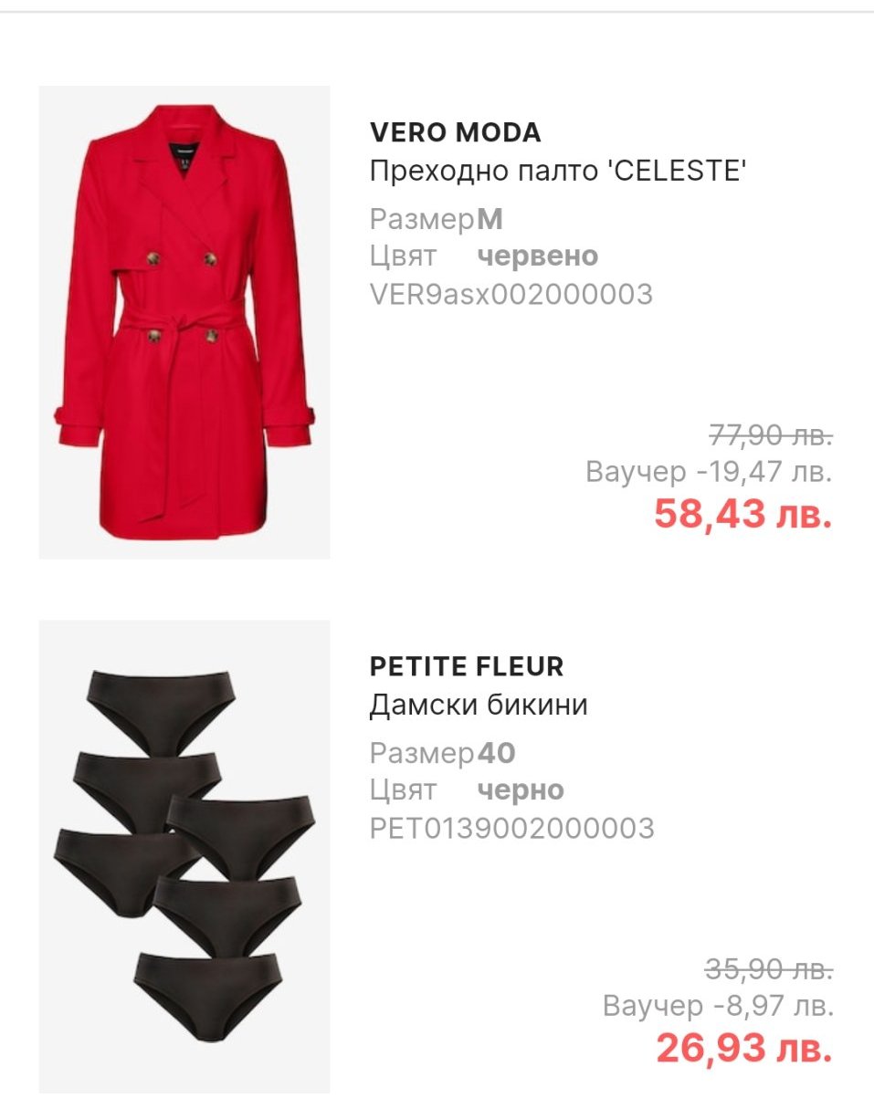Click the PETITE FLEUR brand name
This screenshot has width=874, height=1098.
(467, 666)
